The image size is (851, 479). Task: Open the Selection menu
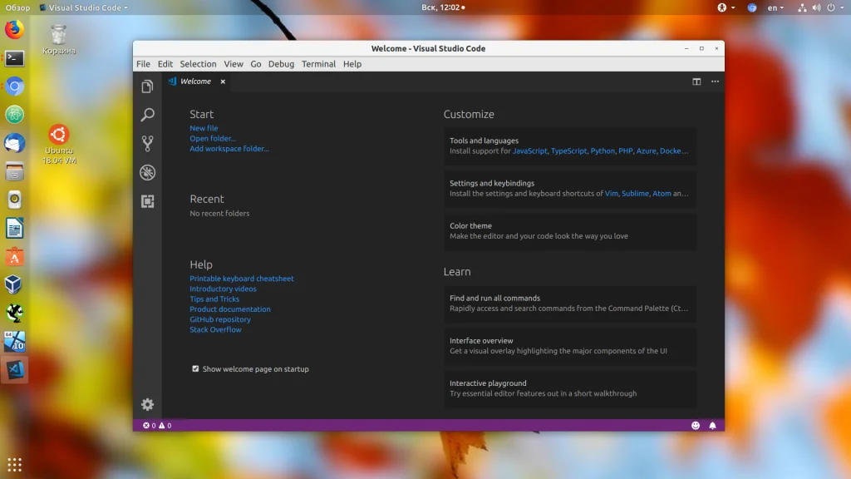[198, 64]
